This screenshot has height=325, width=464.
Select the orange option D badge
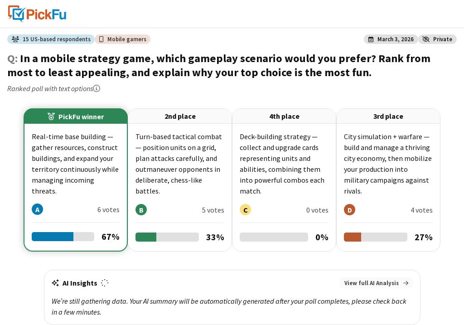[349, 210]
